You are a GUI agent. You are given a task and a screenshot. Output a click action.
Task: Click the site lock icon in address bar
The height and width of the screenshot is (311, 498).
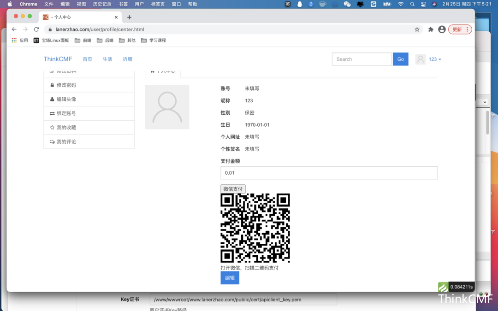pyautogui.click(x=50, y=29)
